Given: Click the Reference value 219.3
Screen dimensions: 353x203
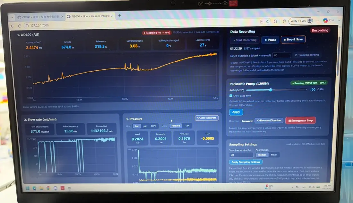Looking at the screenshot, I should point(101,47).
